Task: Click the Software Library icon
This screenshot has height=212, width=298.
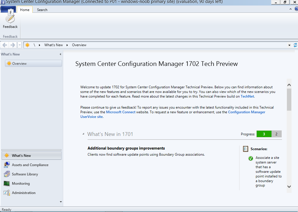Action: coord(7,174)
